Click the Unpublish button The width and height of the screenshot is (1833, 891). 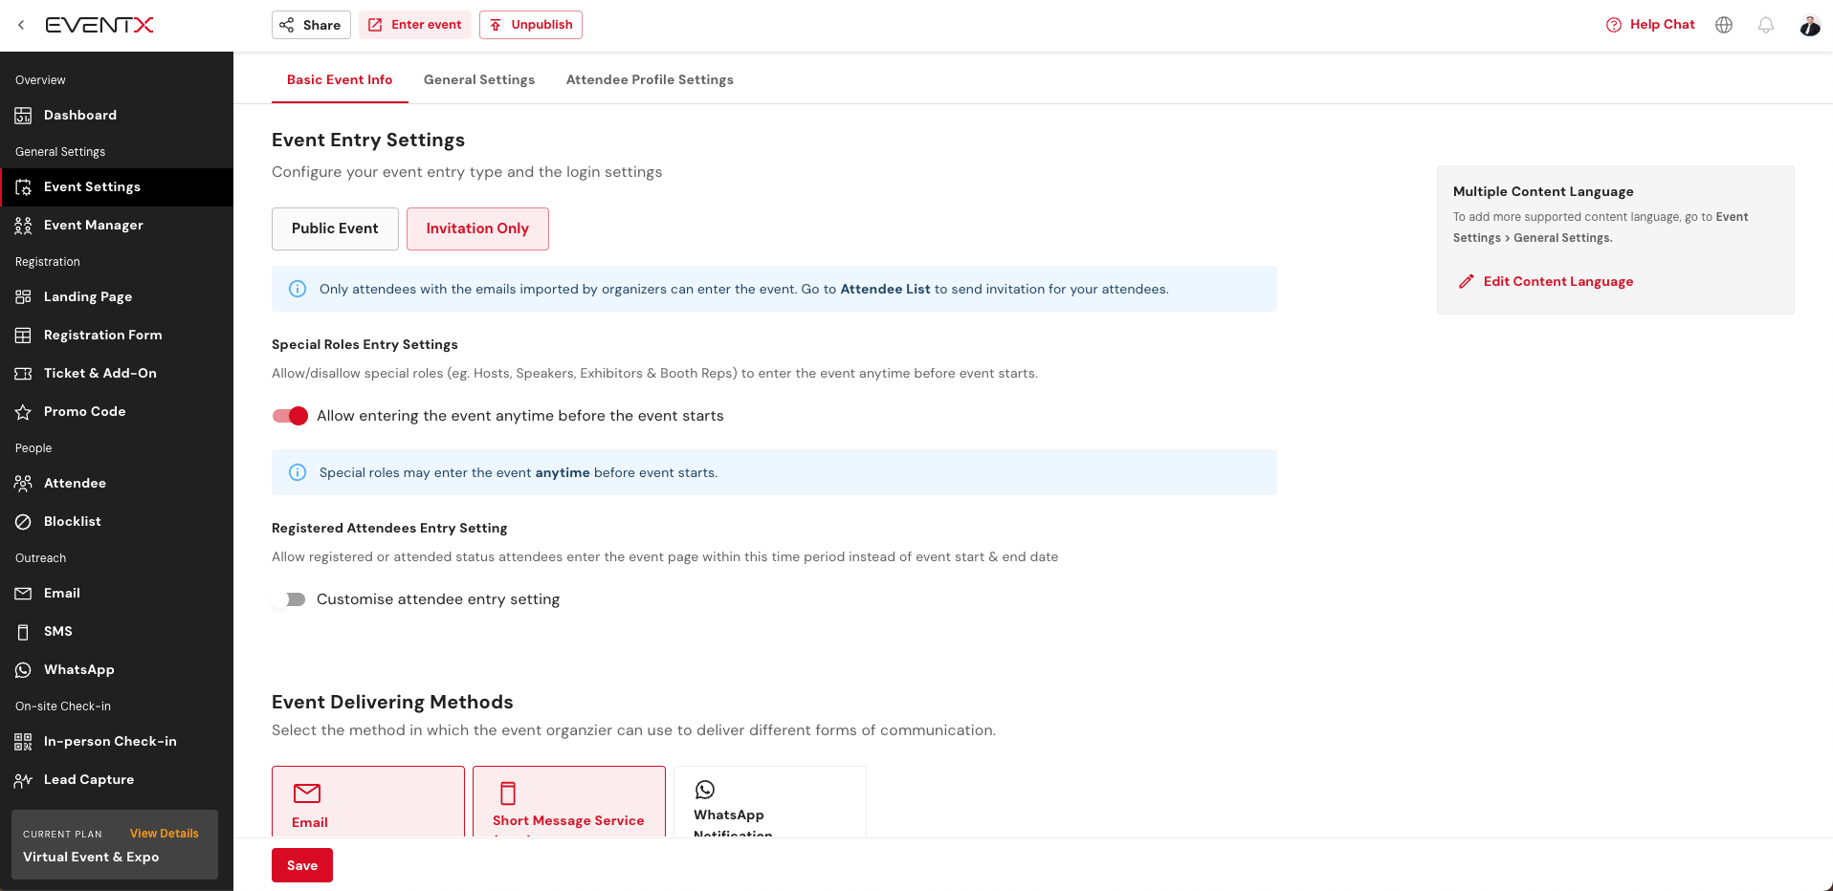pos(531,25)
